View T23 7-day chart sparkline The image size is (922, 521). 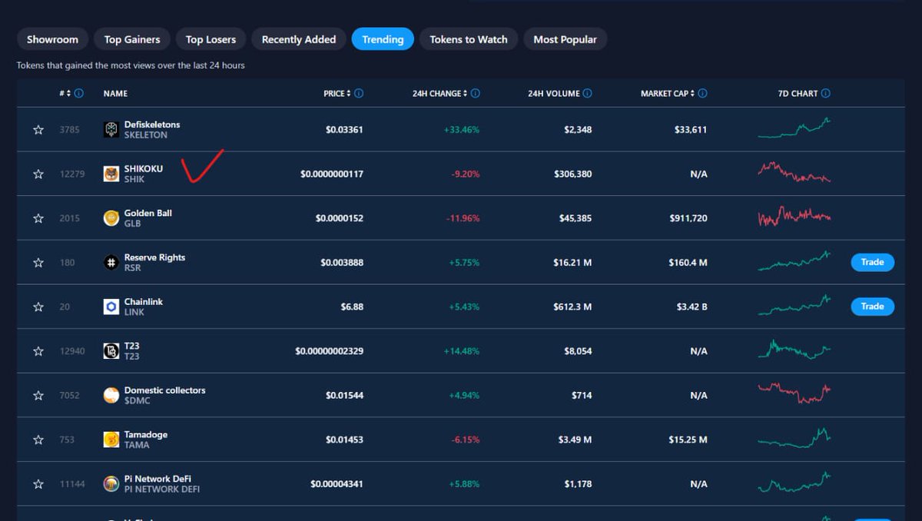(794, 349)
